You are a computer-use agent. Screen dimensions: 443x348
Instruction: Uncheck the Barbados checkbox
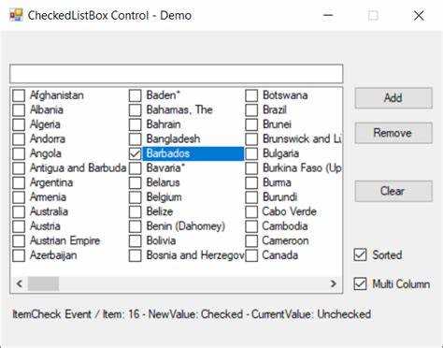point(135,153)
